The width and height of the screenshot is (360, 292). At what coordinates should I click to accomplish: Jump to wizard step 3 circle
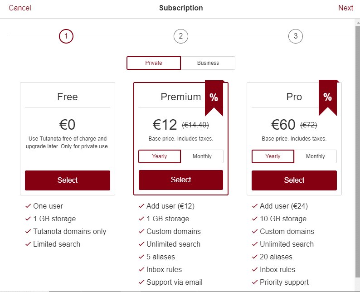click(x=295, y=36)
